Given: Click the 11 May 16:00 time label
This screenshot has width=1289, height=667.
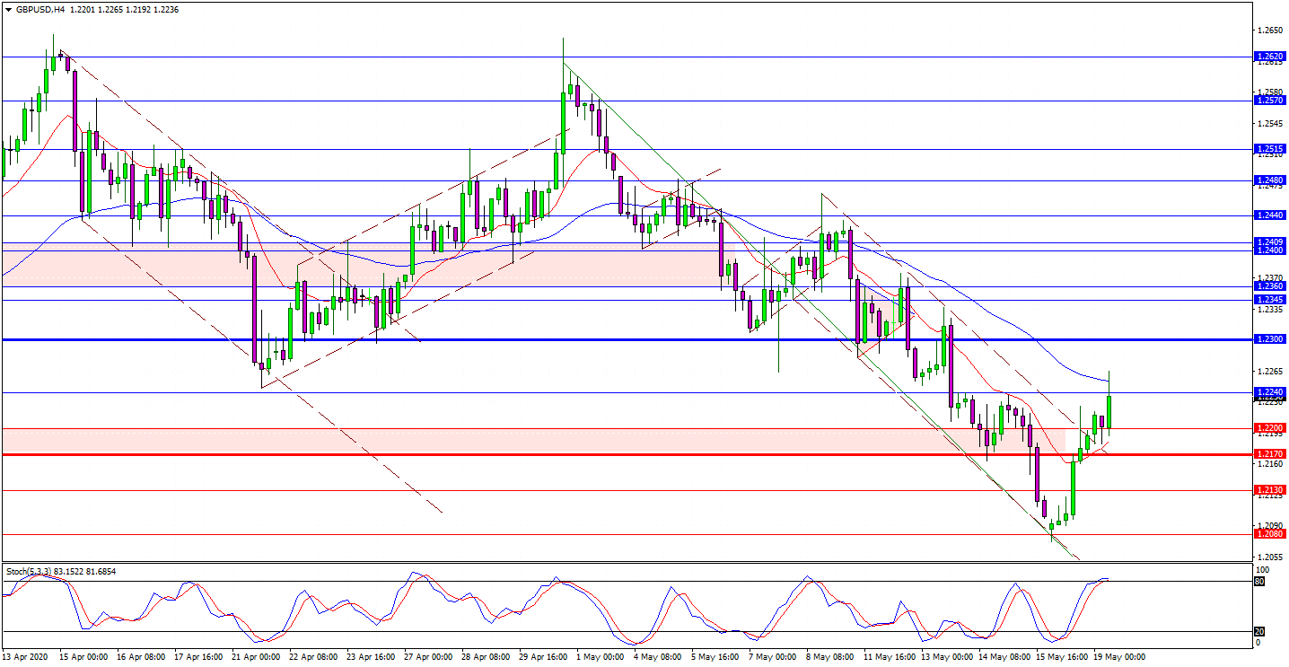Looking at the screenshot, I should [x=888, y=657].
